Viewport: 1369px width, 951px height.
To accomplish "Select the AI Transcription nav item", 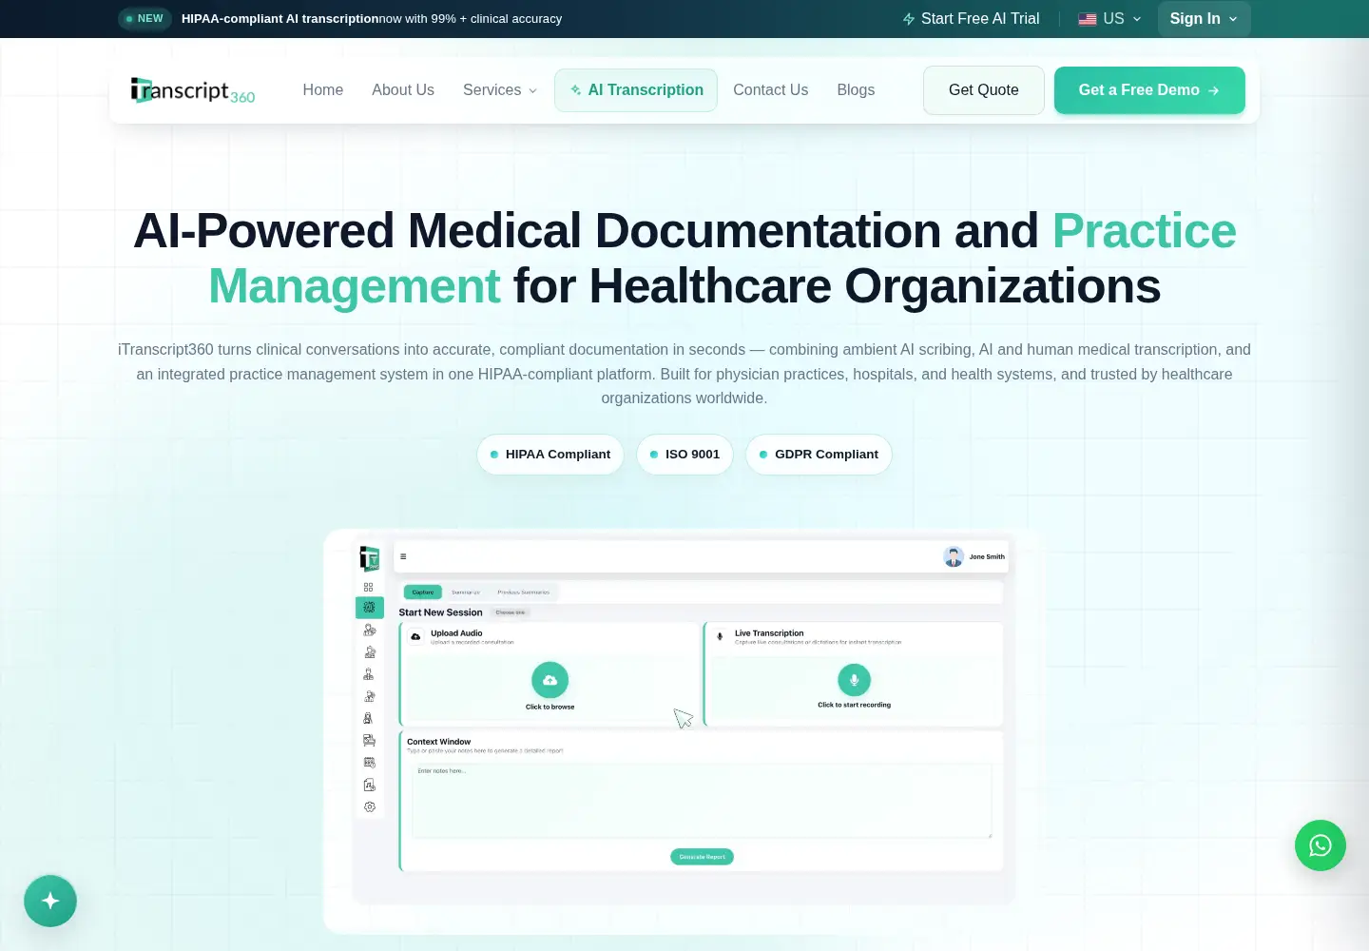I will click(636, 90).
